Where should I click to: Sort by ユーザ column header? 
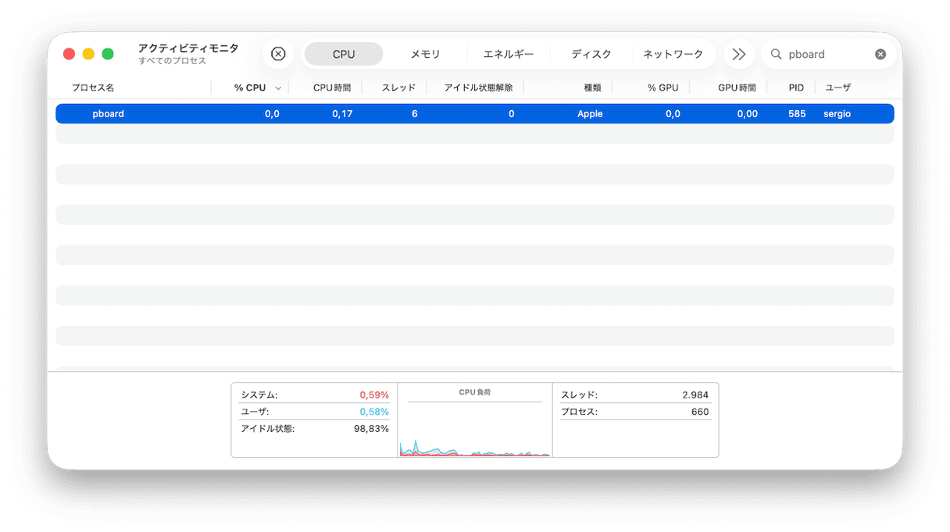[x=837, y=87]
